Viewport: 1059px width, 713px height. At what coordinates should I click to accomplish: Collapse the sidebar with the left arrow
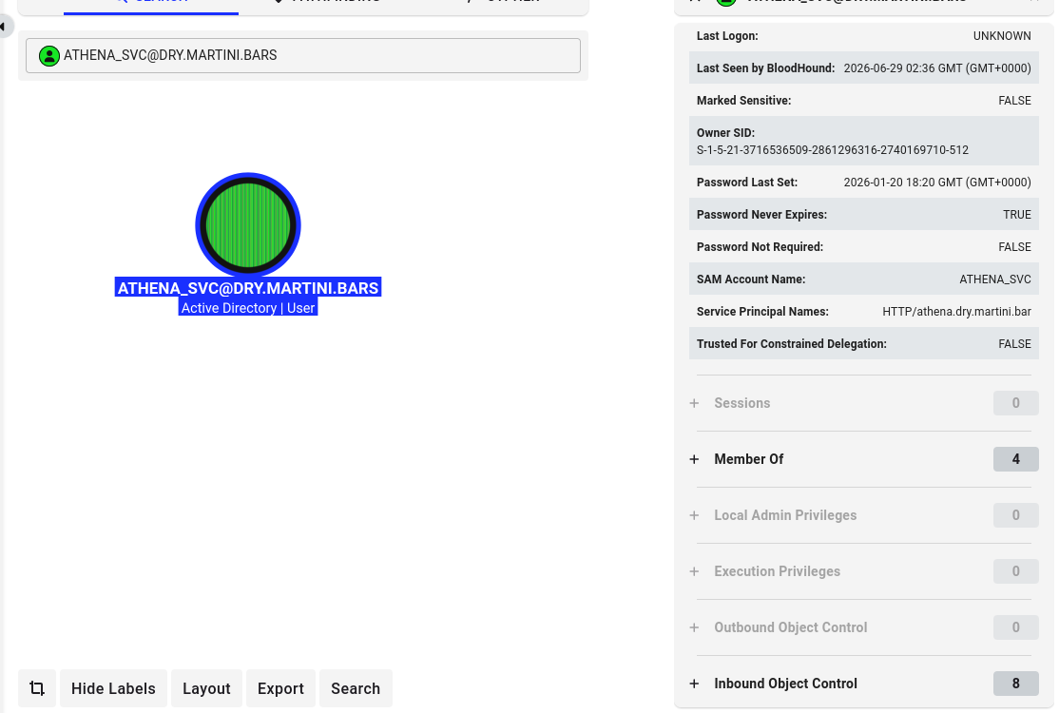tap(4, 27)
